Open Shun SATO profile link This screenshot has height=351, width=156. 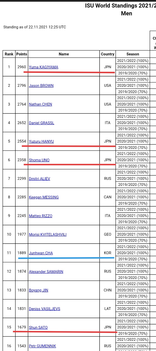[38, 327]
